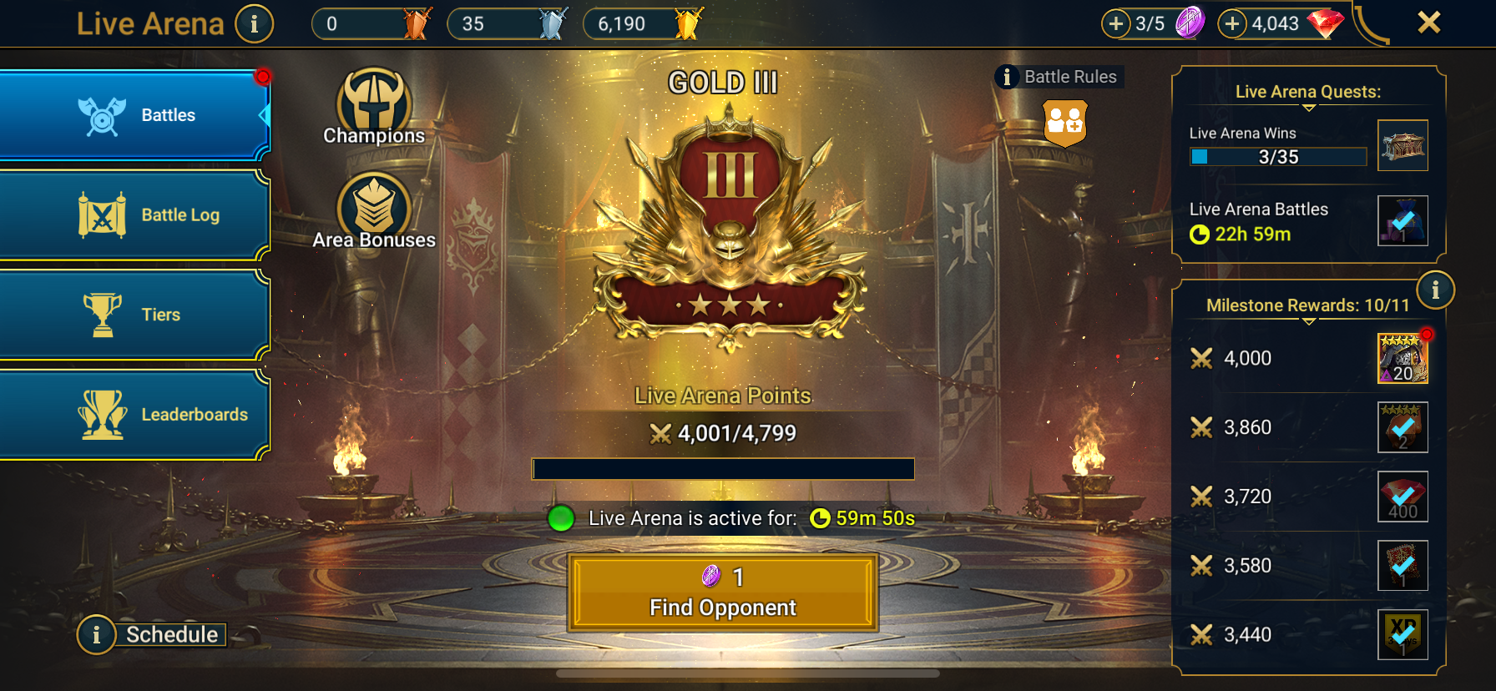Select the Battles tab
The image size is (1496, 691).
click(134, 115)
